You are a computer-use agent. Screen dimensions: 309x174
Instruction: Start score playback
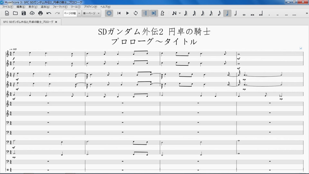[127, 13]
